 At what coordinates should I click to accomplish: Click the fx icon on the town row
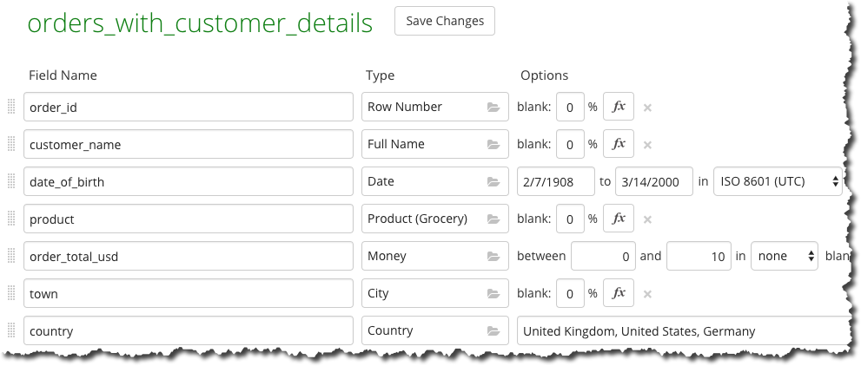619,293
